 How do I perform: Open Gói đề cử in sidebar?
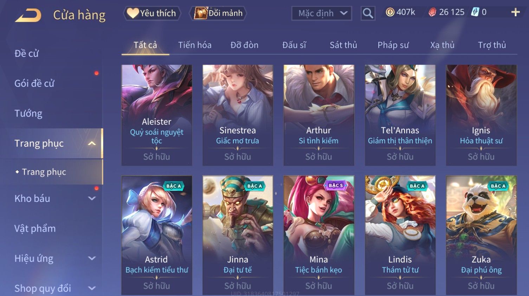pos(34,84)
